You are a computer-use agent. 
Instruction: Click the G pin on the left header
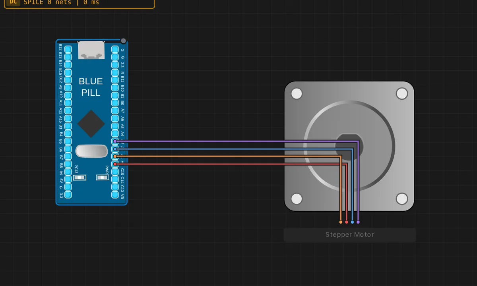click(x=68, y=187)
